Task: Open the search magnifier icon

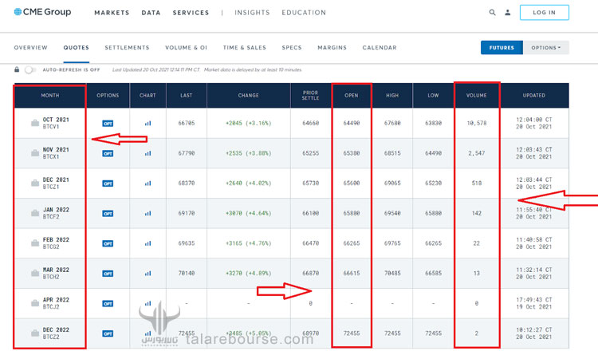Action: [x=493, y=12]
